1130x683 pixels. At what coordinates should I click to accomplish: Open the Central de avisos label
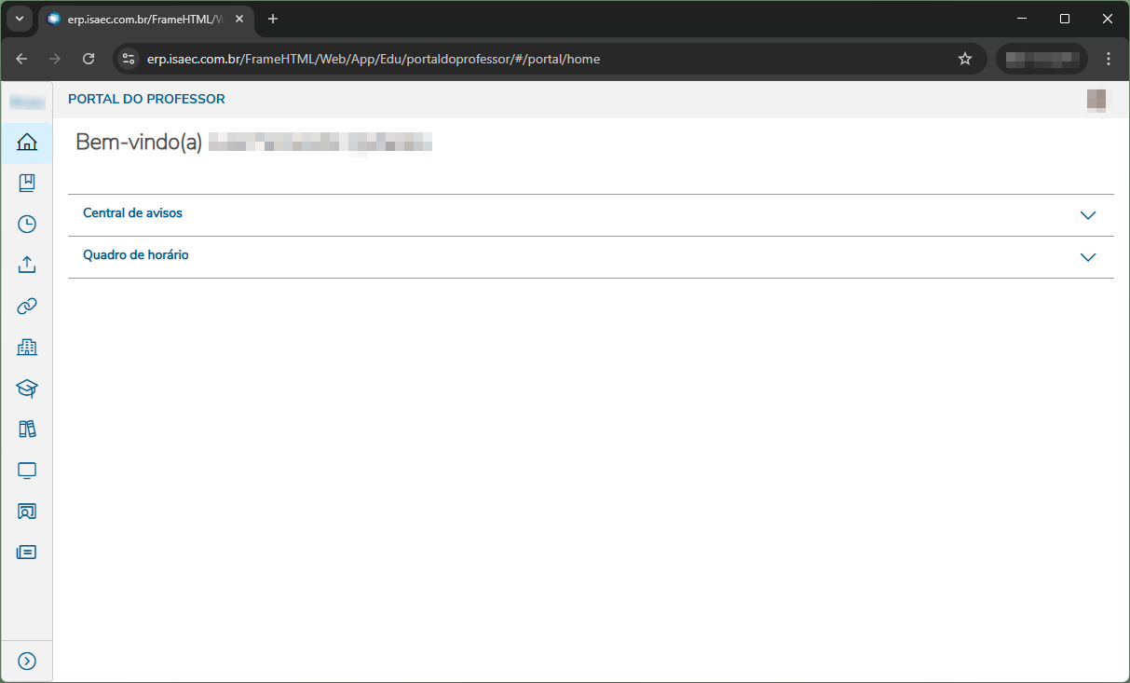(x=132, y=213)
